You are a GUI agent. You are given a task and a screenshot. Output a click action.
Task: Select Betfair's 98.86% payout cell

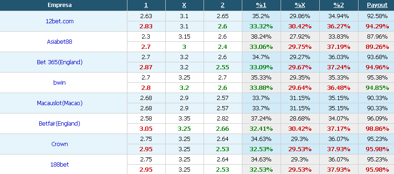[377, 129]
